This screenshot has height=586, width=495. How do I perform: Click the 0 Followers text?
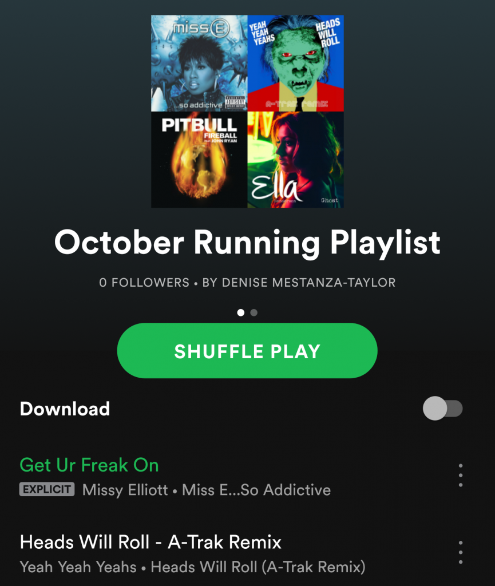tap(144, 283)
